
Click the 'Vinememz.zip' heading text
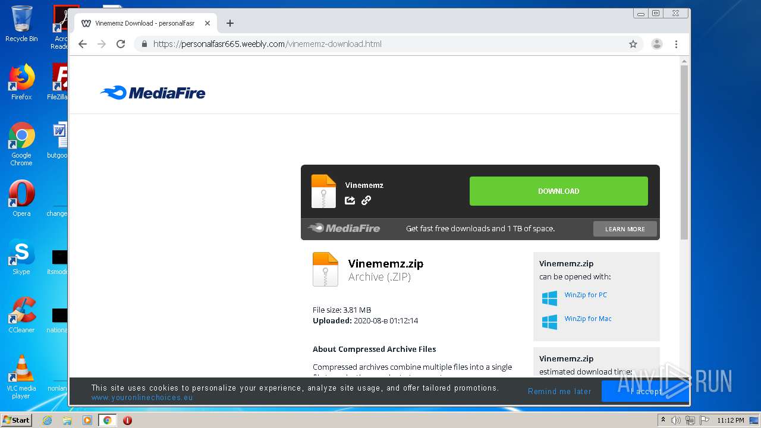386,263
